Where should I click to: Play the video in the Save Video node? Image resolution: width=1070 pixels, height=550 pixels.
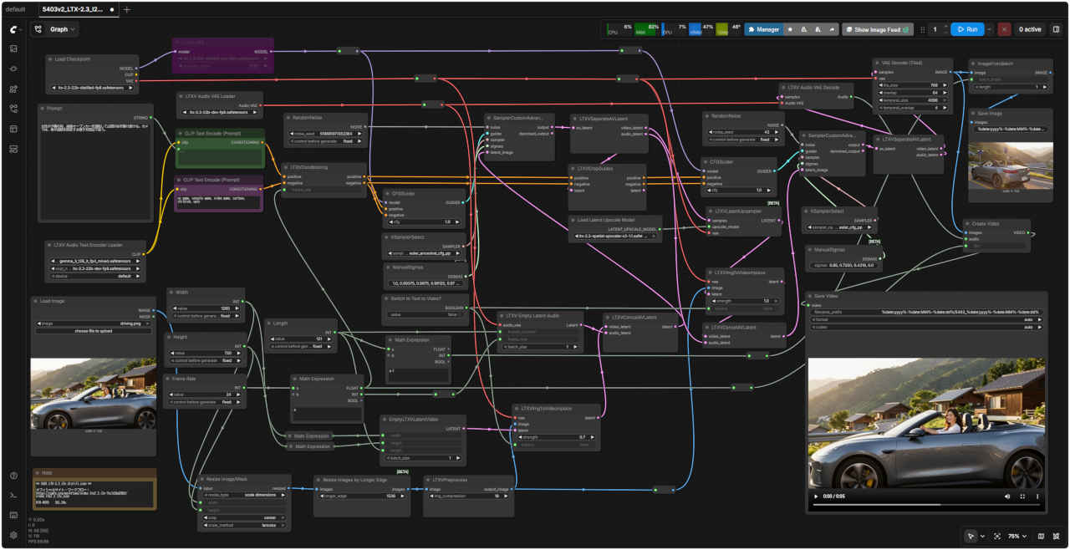point(817,497)
